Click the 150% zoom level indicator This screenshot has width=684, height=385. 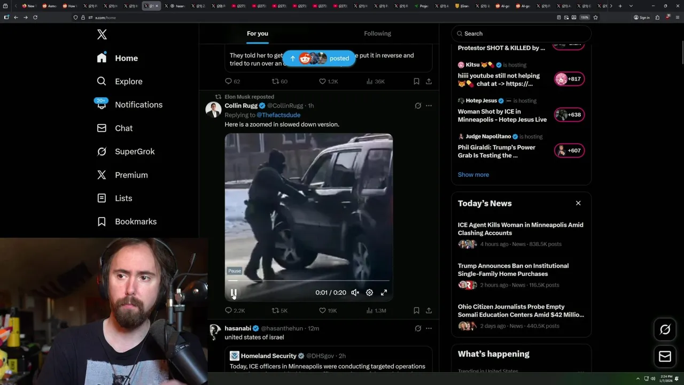(585, 17)
